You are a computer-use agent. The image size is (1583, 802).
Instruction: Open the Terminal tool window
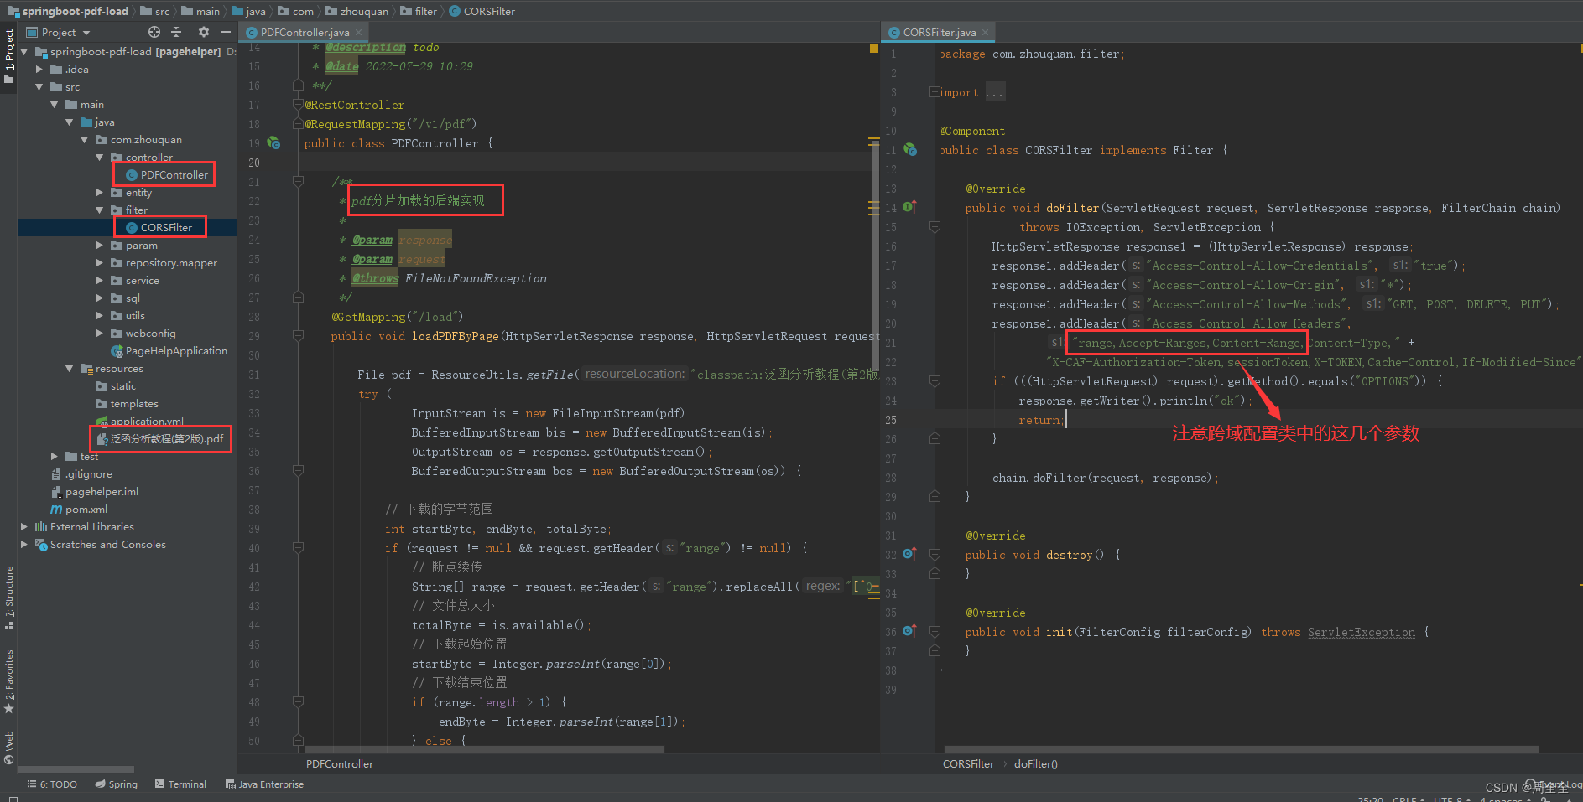180,784
